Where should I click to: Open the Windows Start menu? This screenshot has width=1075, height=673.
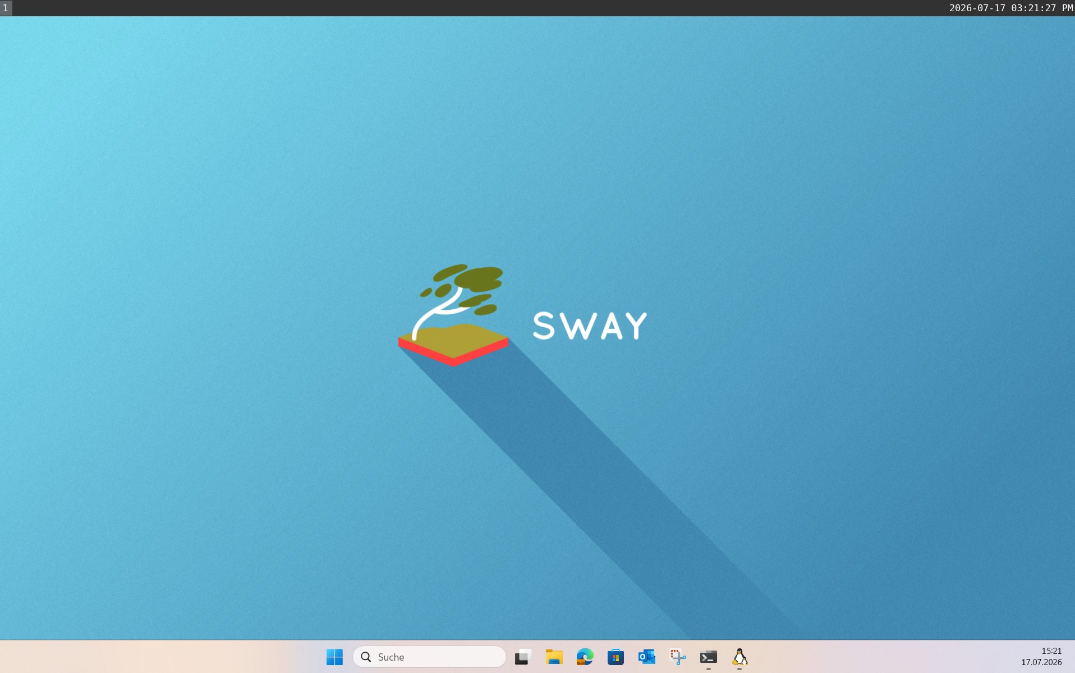(334, 657)
